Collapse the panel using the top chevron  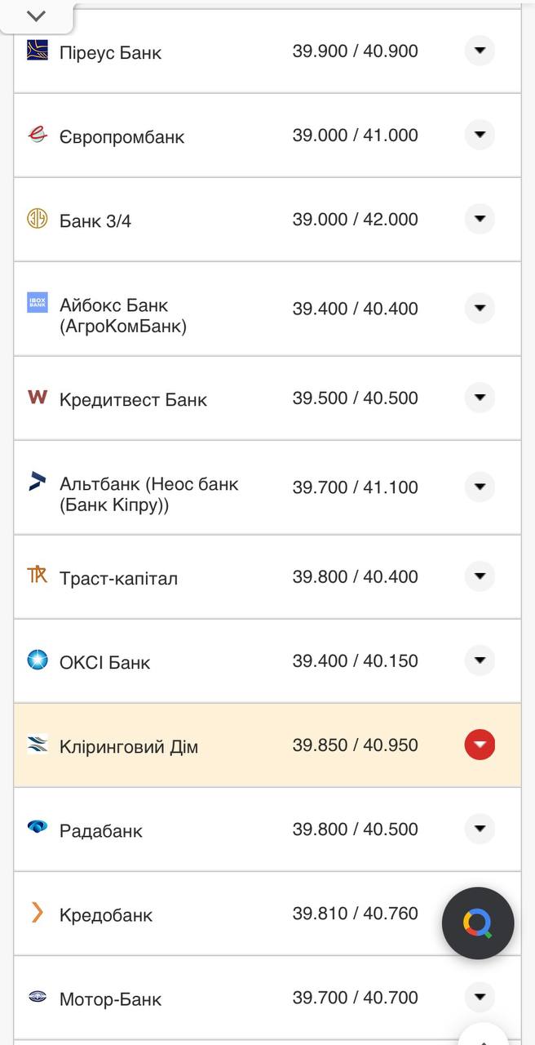click(x=35, y=14)
